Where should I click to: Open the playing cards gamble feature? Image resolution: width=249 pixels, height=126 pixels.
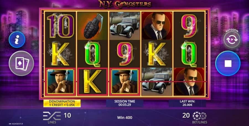pos(21,63)
